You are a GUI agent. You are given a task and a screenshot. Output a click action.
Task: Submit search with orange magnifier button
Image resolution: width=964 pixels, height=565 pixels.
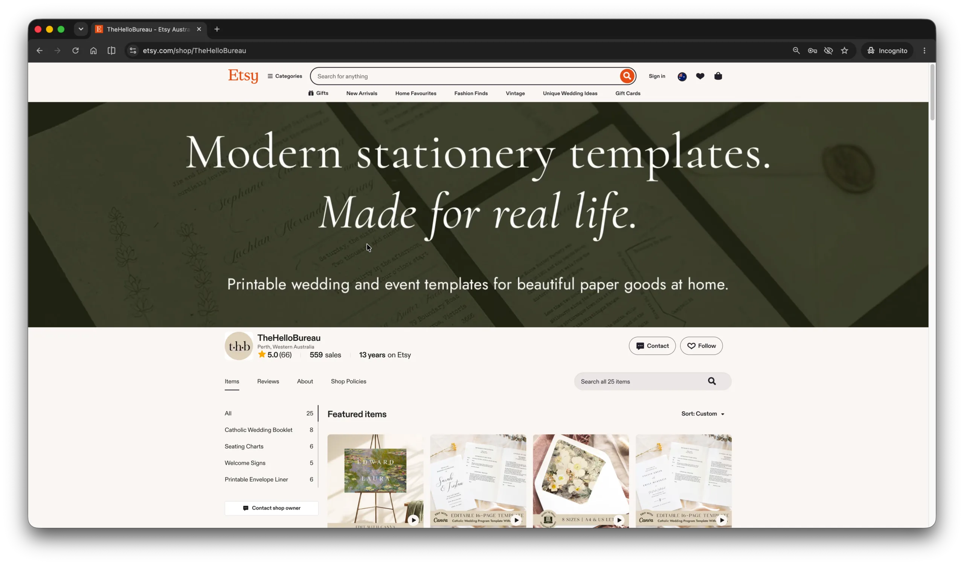coord(627,76)
